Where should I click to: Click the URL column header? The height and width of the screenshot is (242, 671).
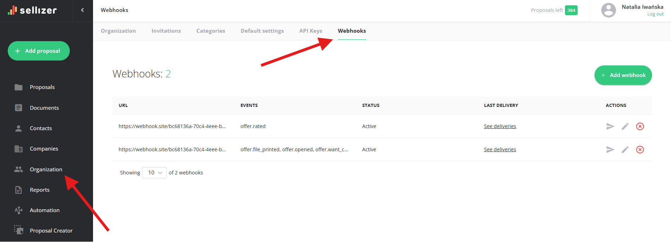(x=123, y=106)
